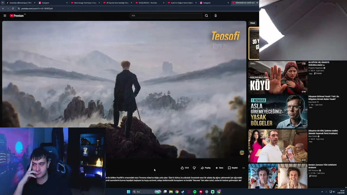Switch to Most Savage Technique tab
Viewport: 347px width, 195px height.
tap(85, 3)
